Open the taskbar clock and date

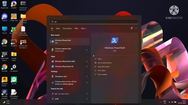click(182, 102)
